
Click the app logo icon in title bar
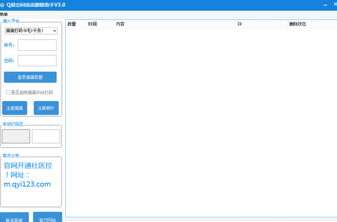2,5
